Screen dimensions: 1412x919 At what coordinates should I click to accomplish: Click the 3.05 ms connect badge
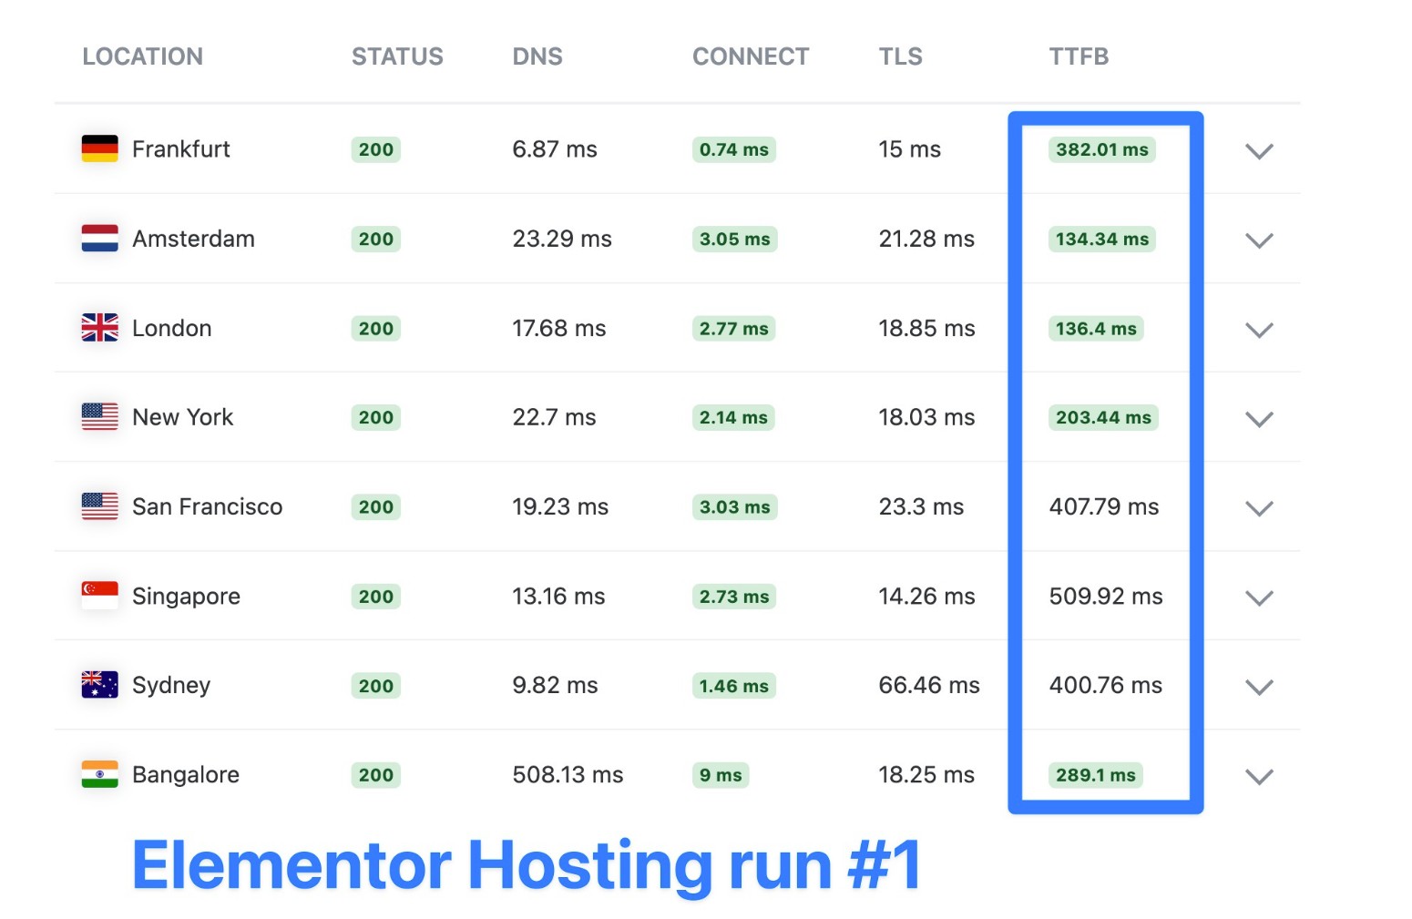(x=735, y=239)
